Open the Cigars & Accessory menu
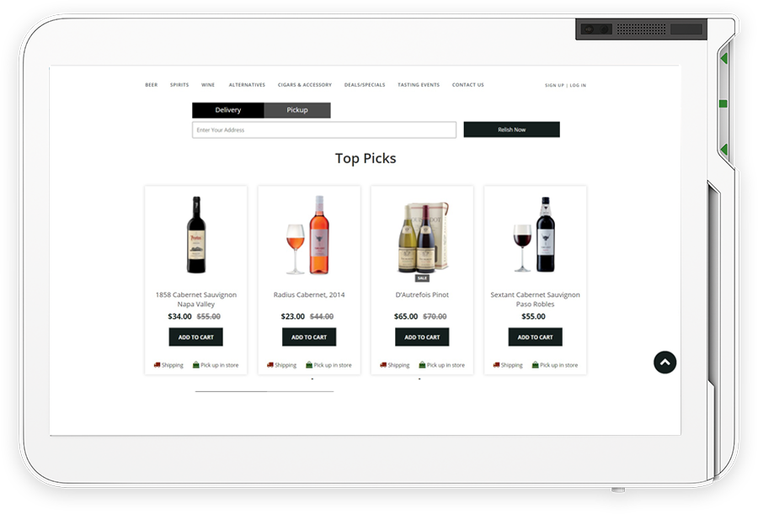 (x=305, y=84)
